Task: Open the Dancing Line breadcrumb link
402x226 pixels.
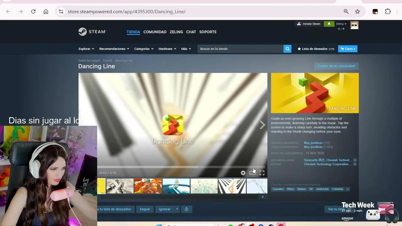Action: [124, 61]
